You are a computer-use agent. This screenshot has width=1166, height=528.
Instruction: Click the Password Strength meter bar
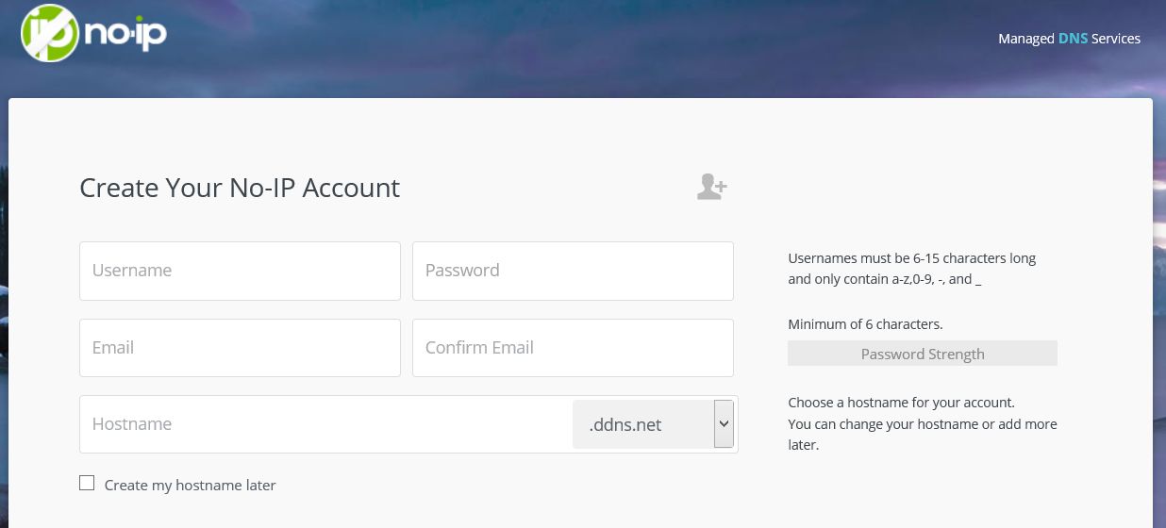922,354
